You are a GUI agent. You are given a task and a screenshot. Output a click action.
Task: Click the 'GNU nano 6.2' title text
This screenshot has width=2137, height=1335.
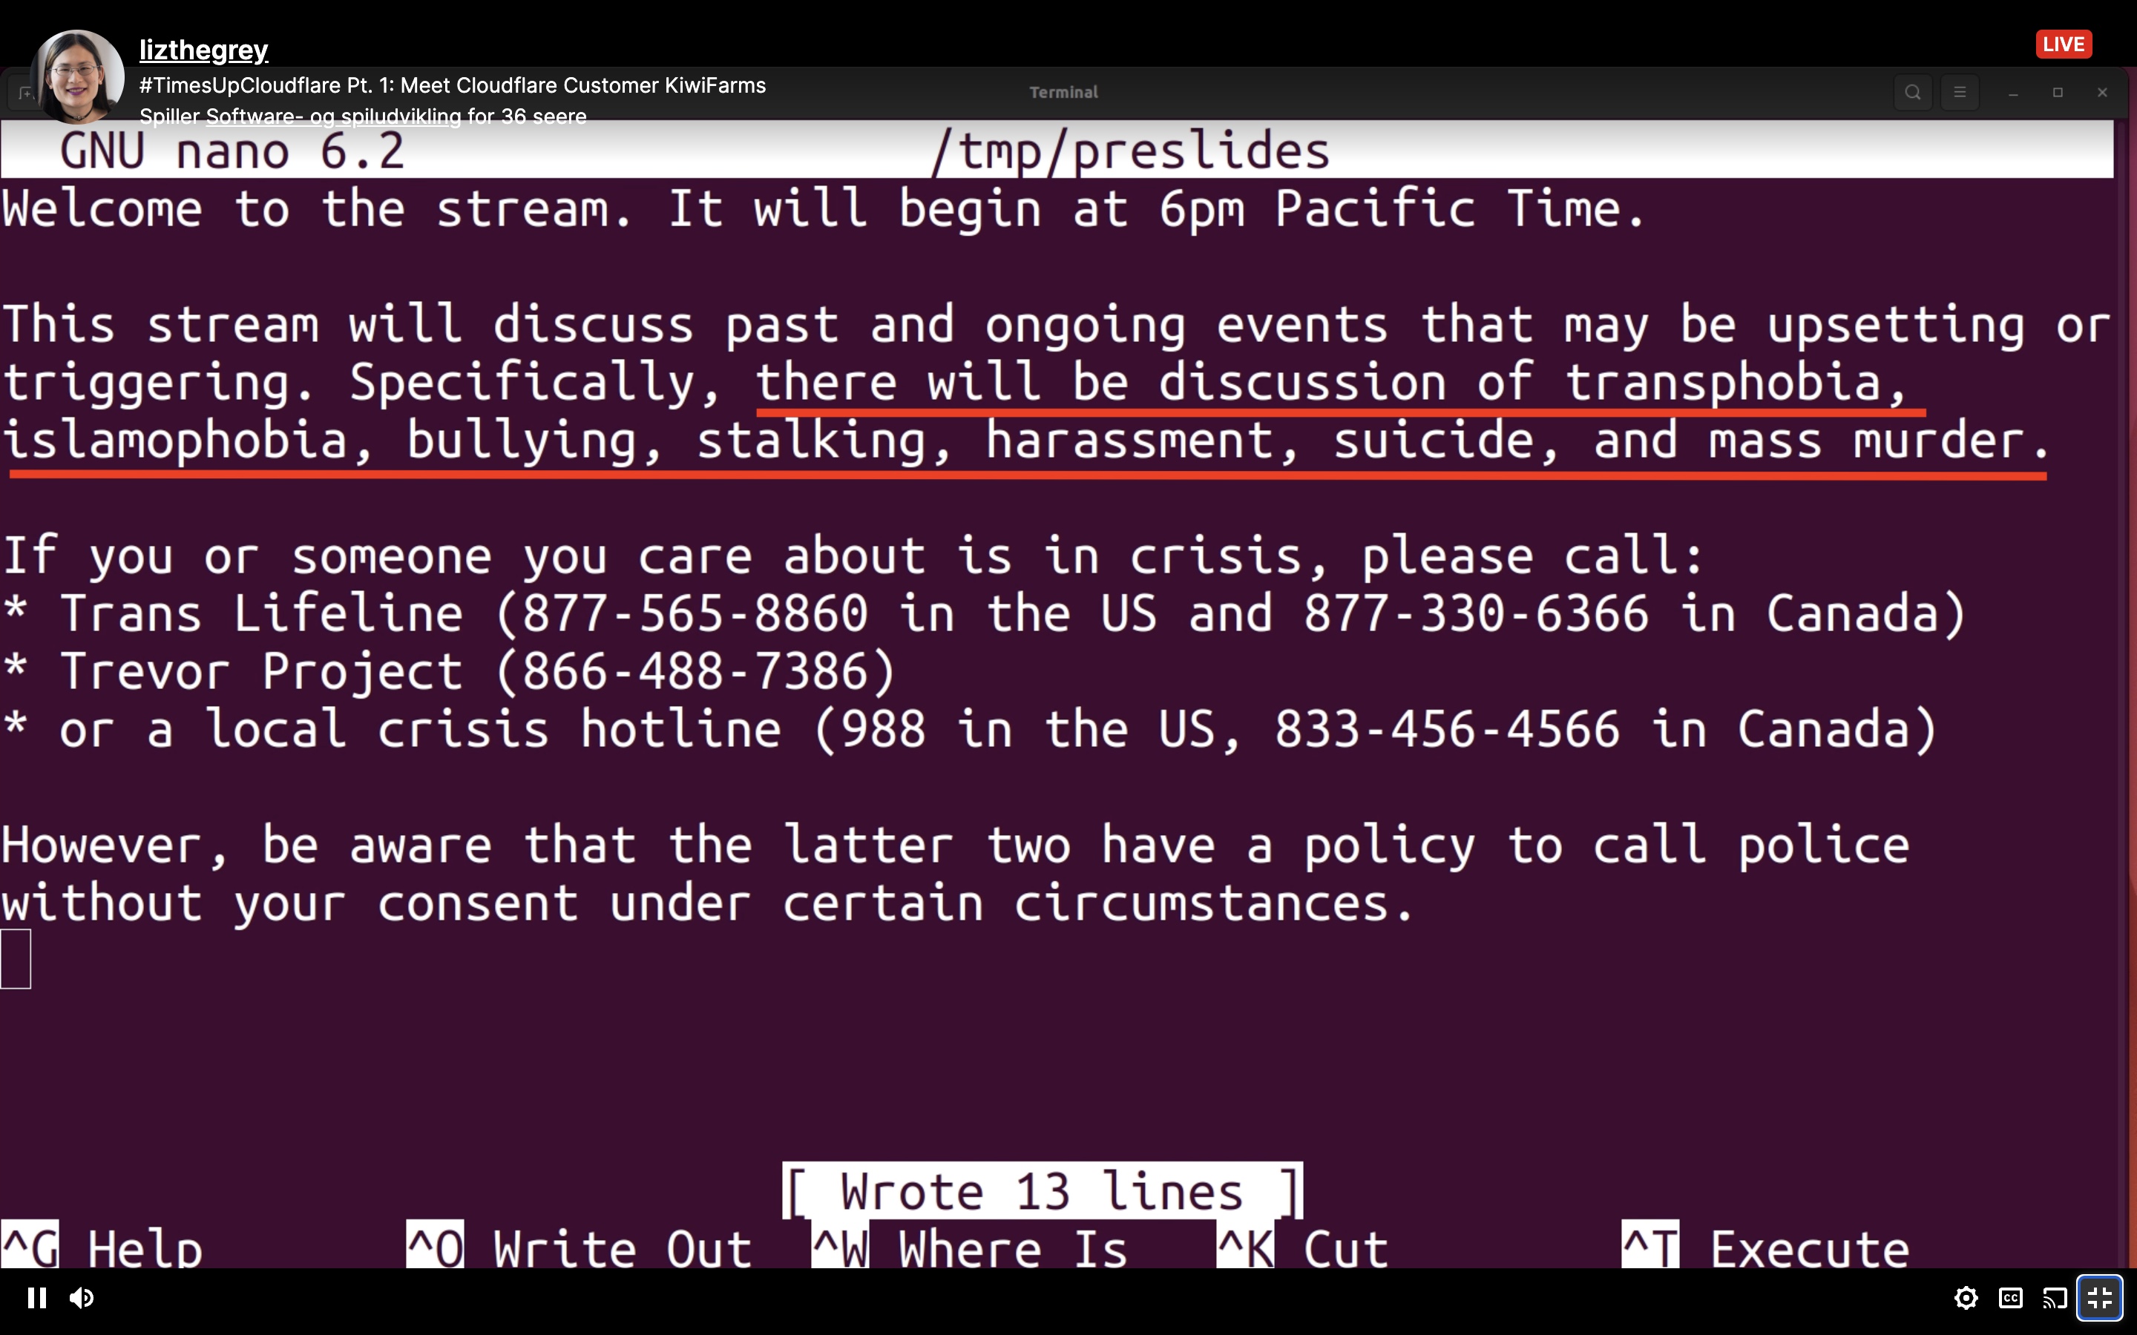[232, 150]
